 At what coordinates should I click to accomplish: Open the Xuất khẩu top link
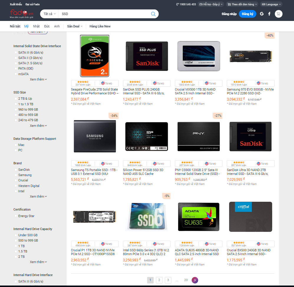tap(16, 4)
